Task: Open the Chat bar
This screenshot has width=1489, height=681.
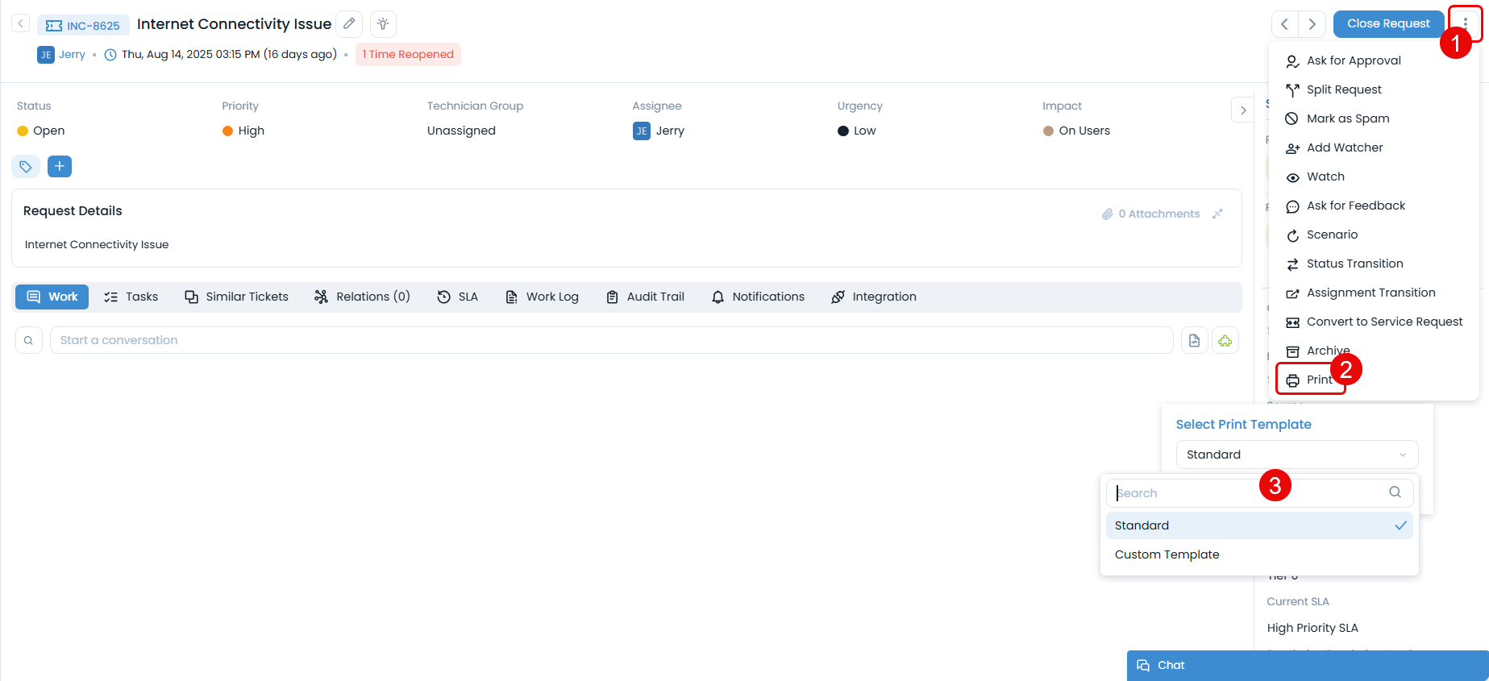Action: click(1307, 665)
